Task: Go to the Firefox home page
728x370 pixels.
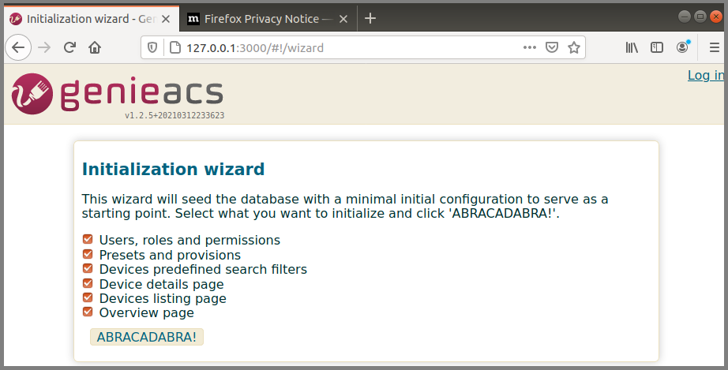Action: [x=95, y=47]
